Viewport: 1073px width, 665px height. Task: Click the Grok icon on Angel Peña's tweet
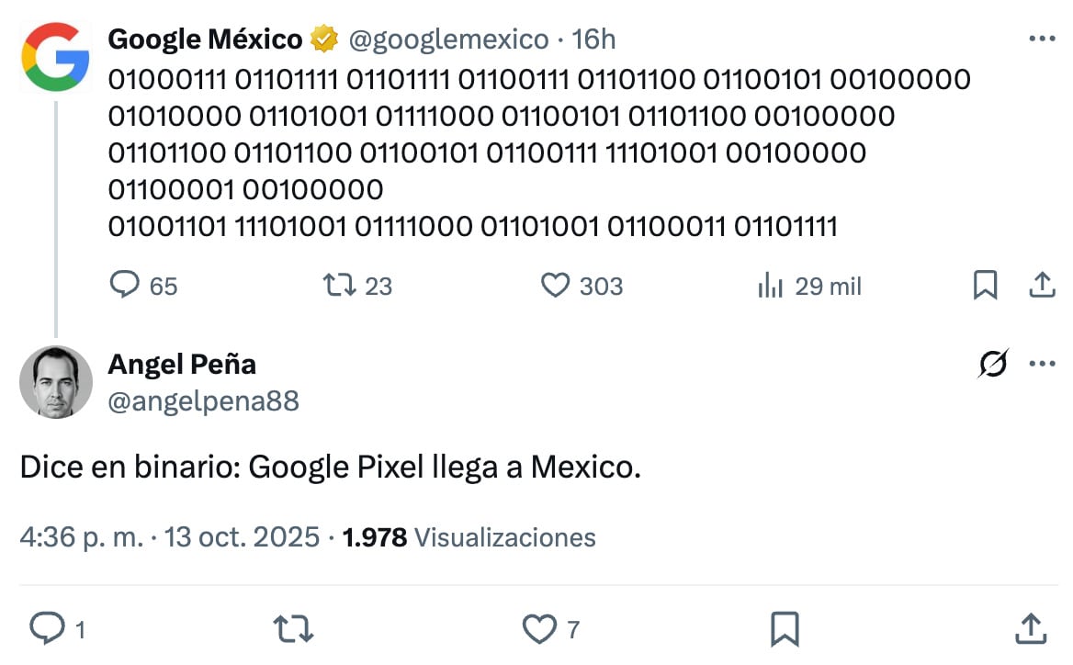point(993,364)
